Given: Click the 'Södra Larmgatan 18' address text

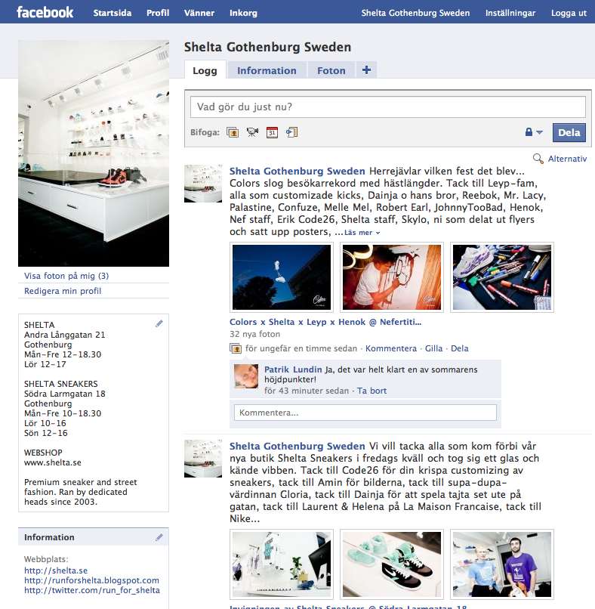Looking at the screenshot, I should 64,394.
